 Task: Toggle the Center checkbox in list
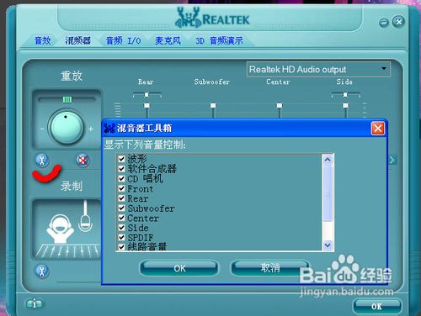pyautogui.click(x=121, y=218)
